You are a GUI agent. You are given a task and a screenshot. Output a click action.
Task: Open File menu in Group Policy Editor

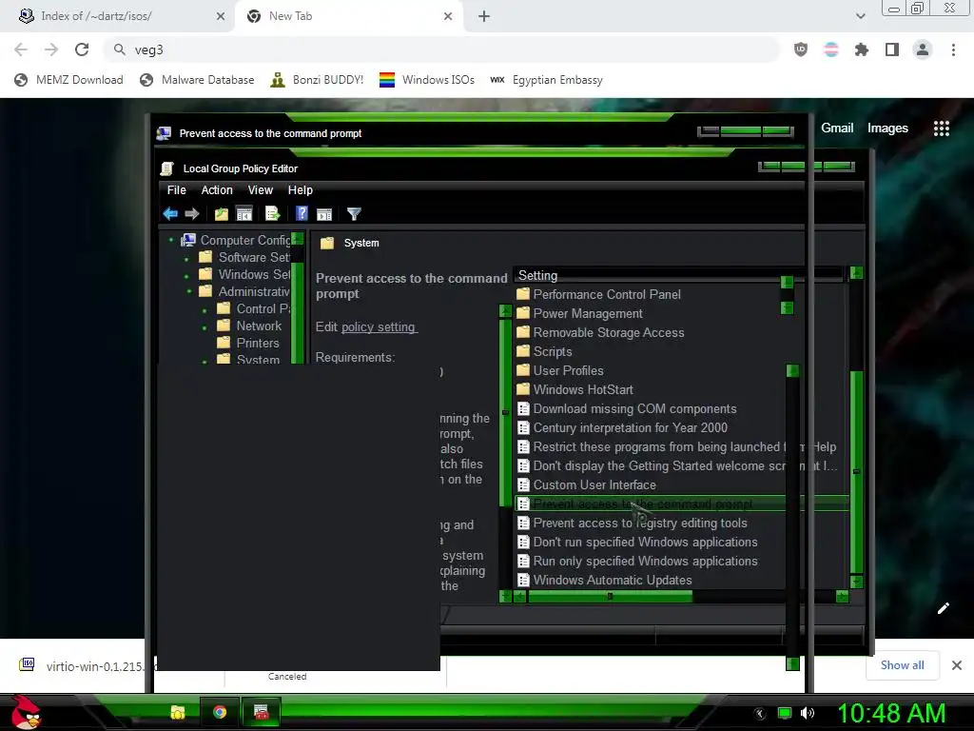[x=176, y=190]
